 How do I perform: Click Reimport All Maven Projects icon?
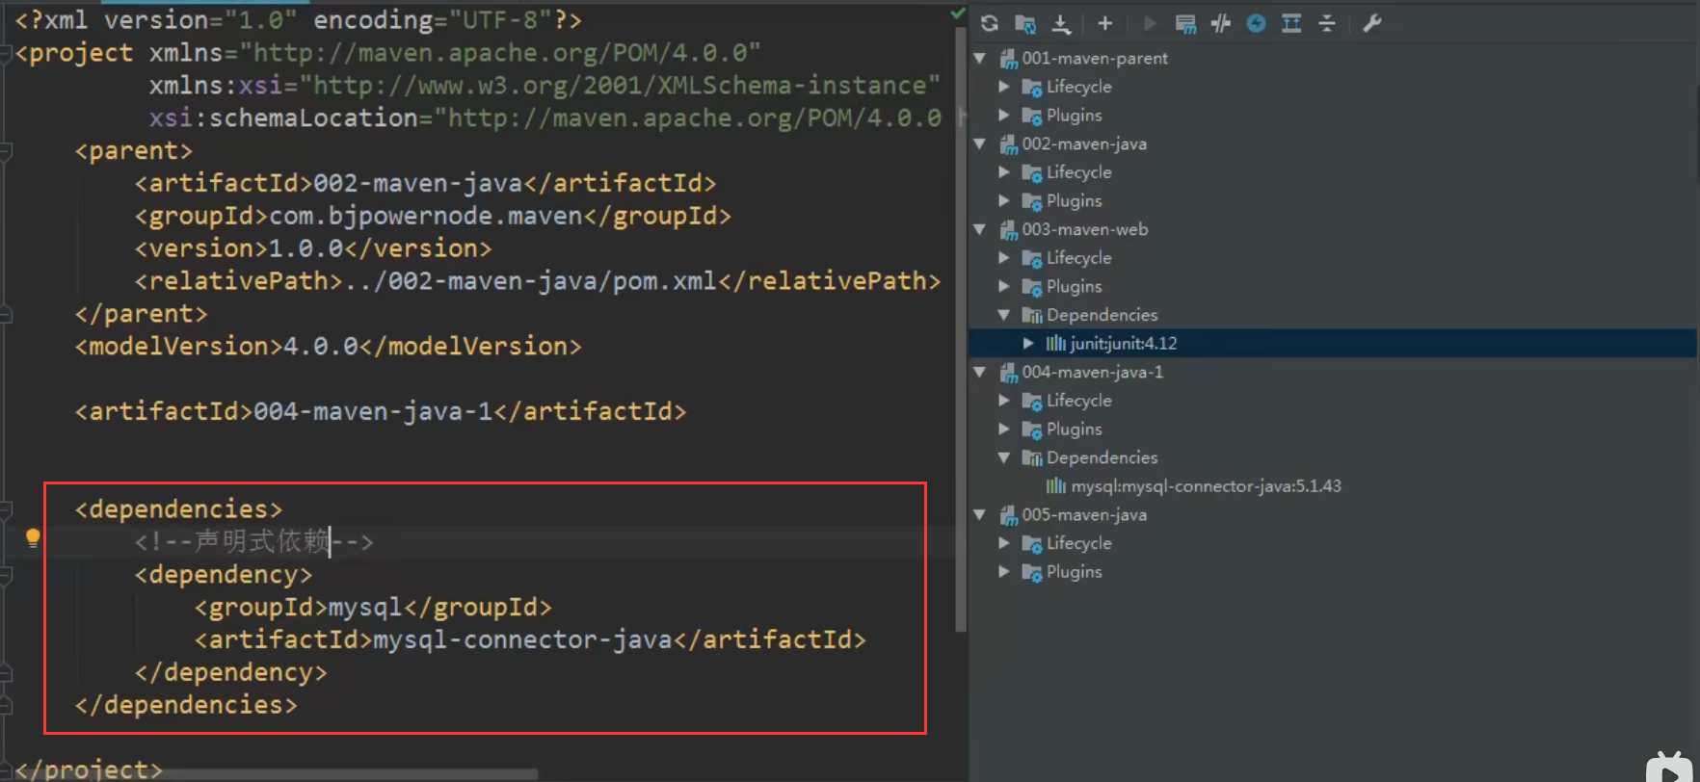pos(990,23)
